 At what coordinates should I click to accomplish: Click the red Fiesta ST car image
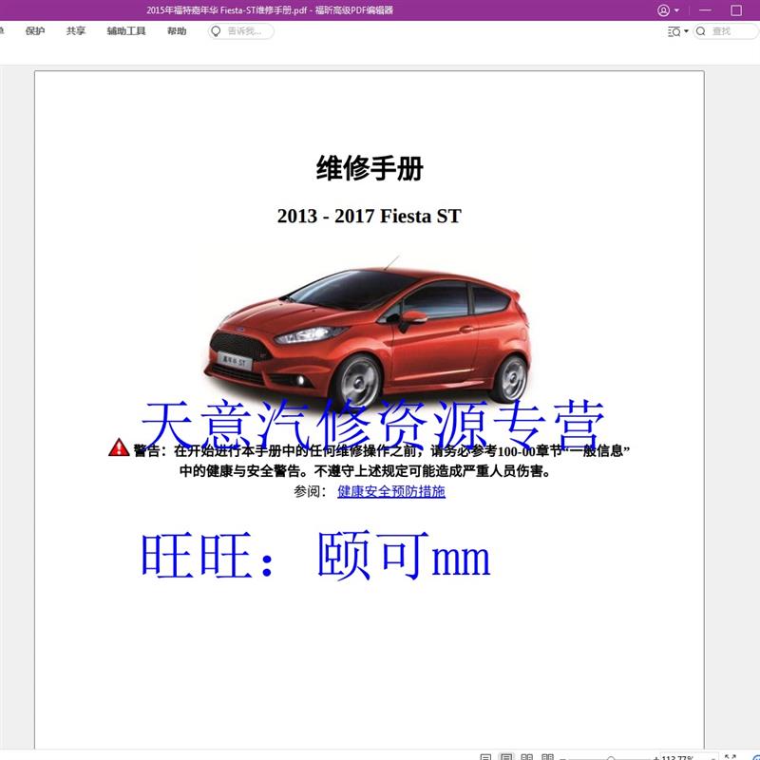[368, 332]
